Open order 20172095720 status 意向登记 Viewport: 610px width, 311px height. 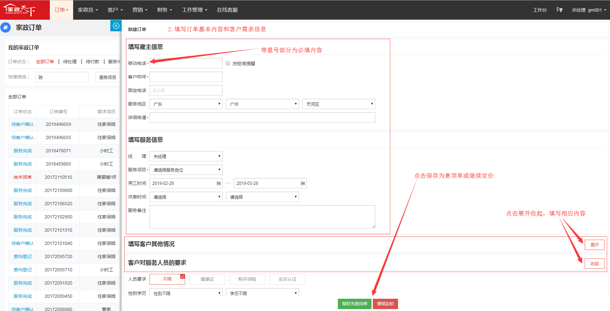(x=23, y=256)
